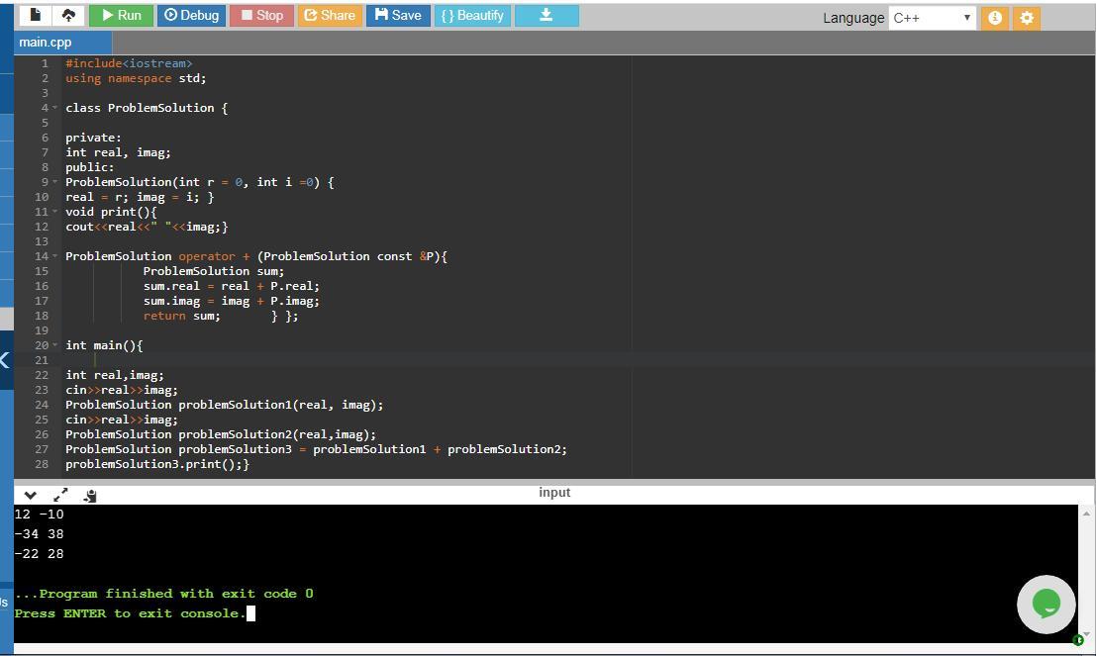Beautify the code formatting
This screenshot has width=1096, height=656.
coord(472,15)
